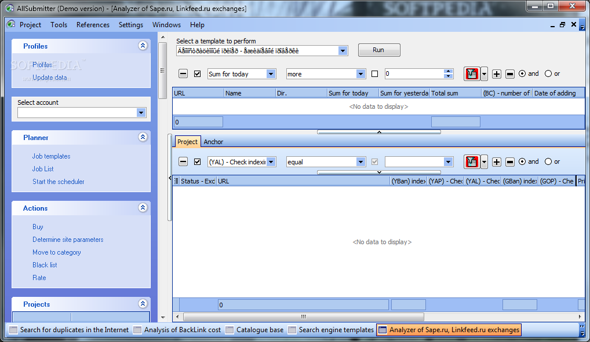Click the window icon of Catalogue base tab

[230, 330]
